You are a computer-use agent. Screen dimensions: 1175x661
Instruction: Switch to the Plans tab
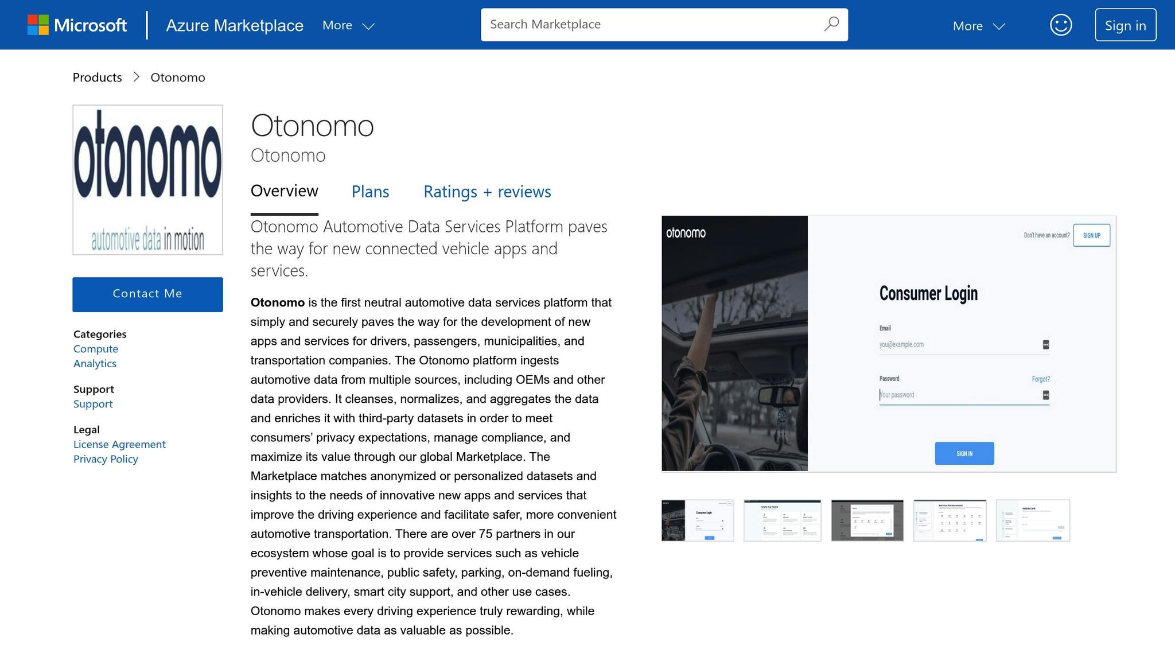(x=370, y=192)
